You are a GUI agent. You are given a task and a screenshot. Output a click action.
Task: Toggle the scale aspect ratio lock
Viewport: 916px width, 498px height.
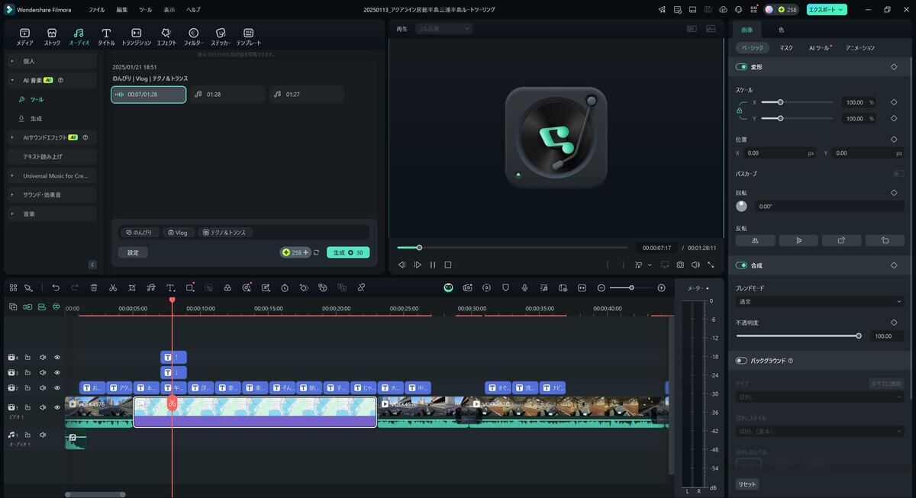click(739, 111)
